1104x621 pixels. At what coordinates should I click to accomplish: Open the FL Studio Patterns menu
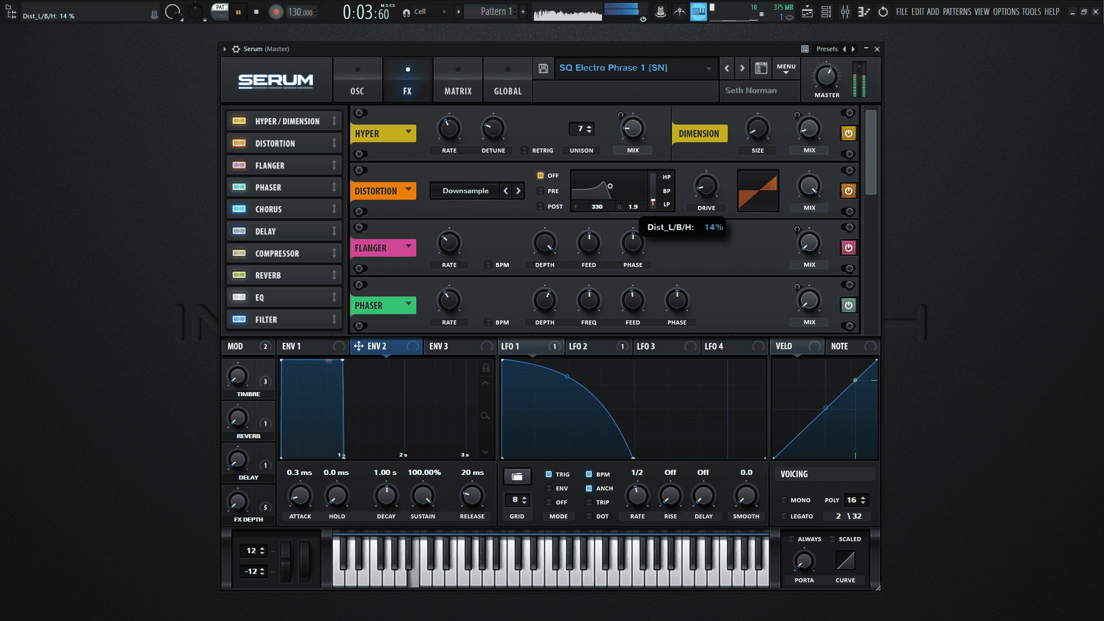957,11
